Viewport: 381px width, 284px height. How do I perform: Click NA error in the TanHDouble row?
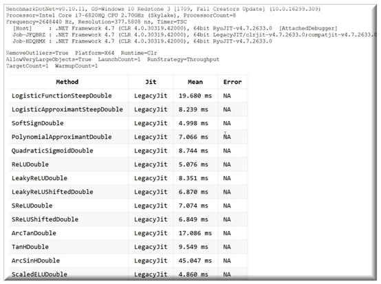[227, 247]
